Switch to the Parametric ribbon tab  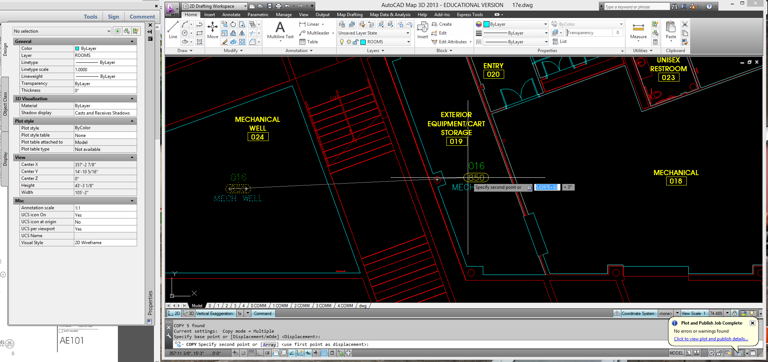click(258, 15)
